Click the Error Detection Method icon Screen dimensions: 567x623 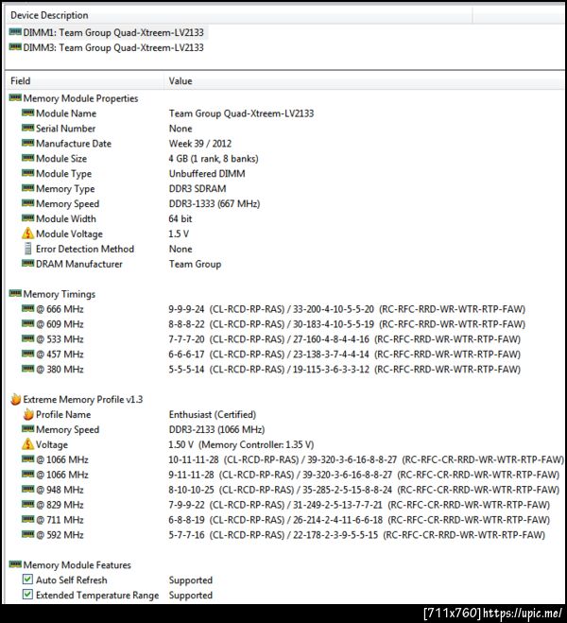(27, 249)
